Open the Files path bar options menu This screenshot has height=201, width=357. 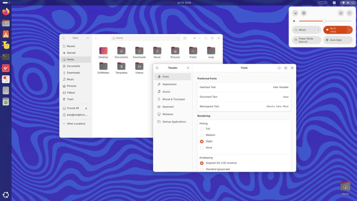[177, 38]
